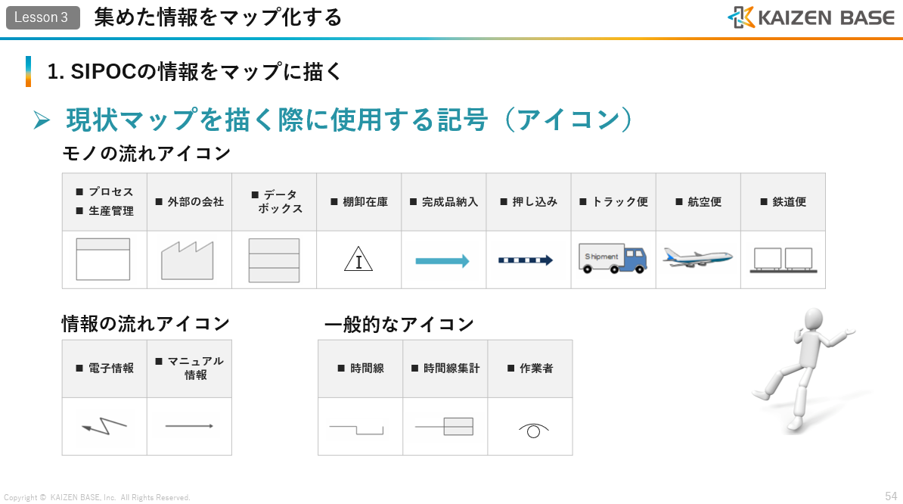The image size is (903, 504).
Task: Click the slide page number 54
Action: click(891, 496)
